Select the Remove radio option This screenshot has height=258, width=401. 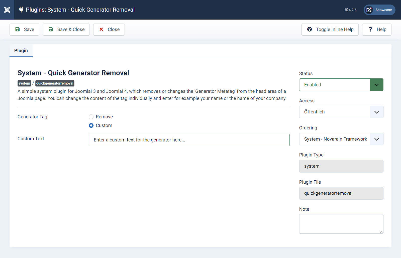point(91,117)
